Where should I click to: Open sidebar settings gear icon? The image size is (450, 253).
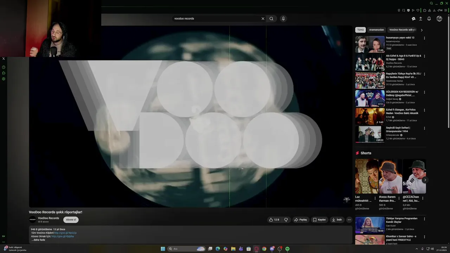(4, 79)
